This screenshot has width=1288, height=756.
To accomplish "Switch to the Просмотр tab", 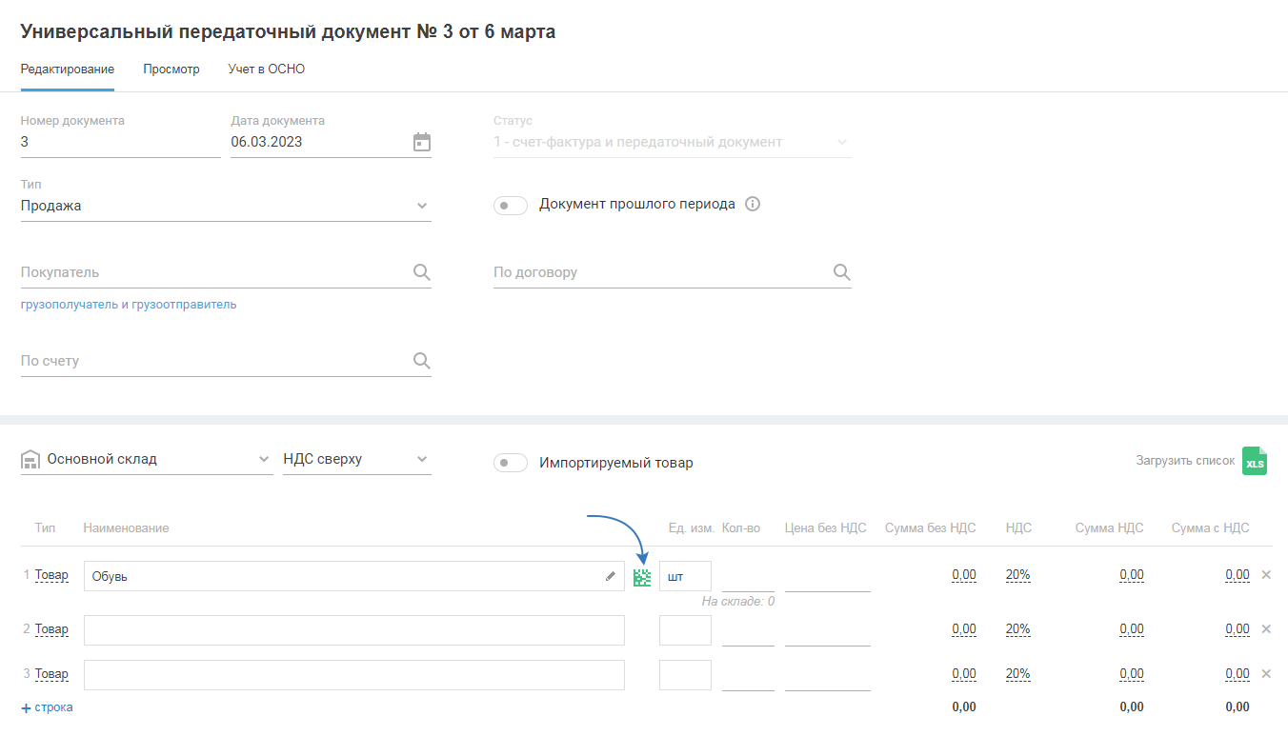I will click(171, 70).
